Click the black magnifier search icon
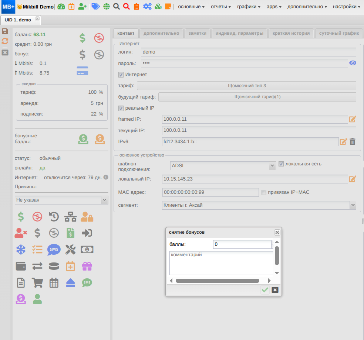Image resolution: width=364 pixels, height=340 pixels. point(117,7)
